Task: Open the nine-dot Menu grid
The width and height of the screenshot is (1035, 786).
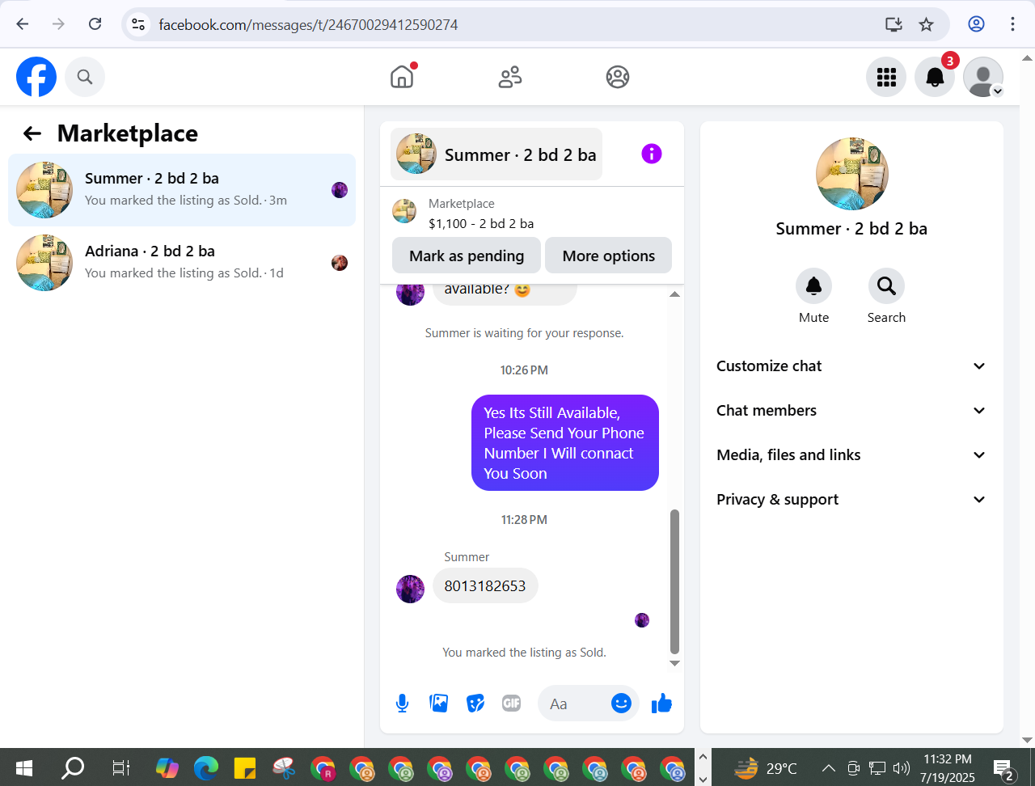Action: (x=886, y=77)
